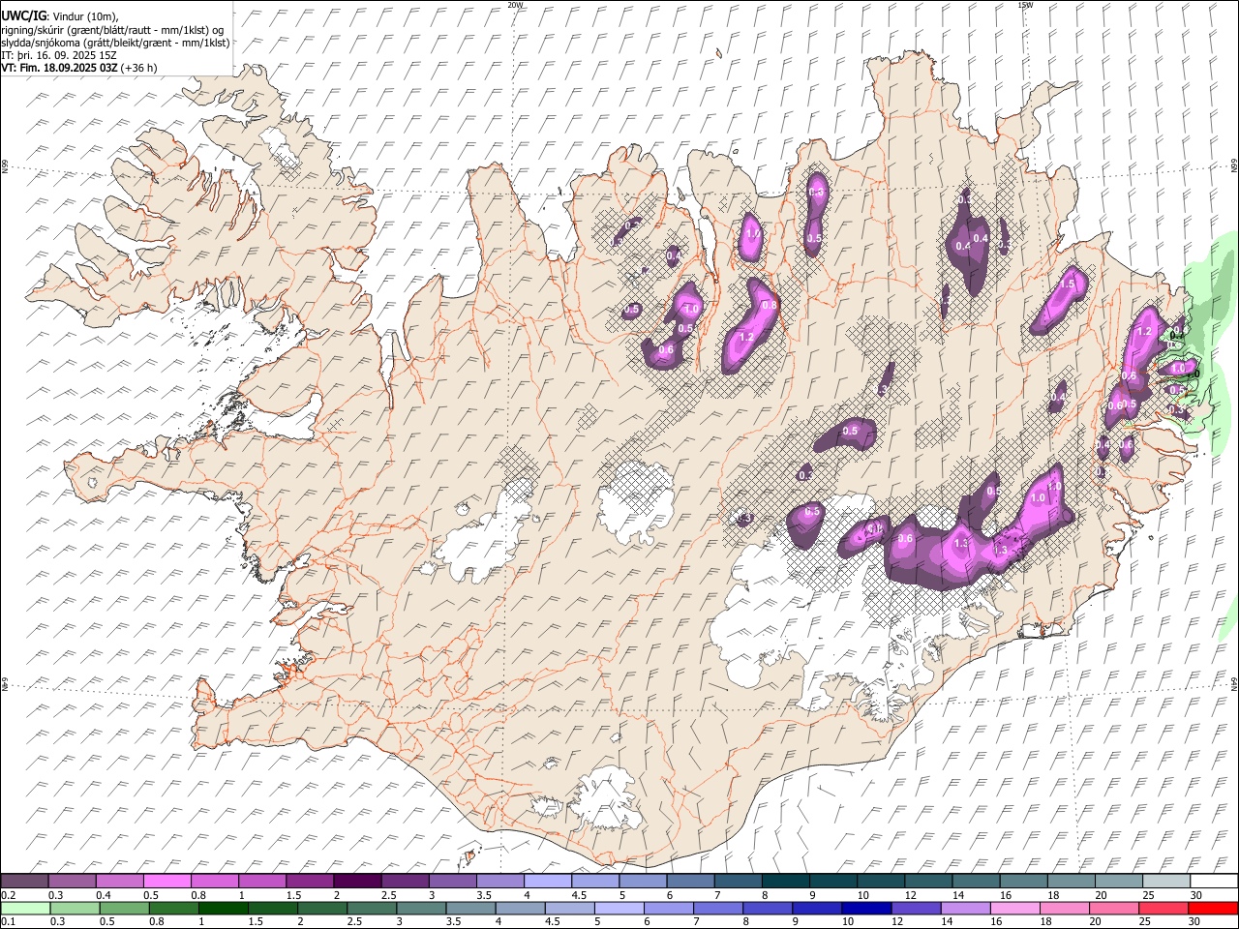
Task: Click the 'UWC/IG' title text
Action: (24, 15)
